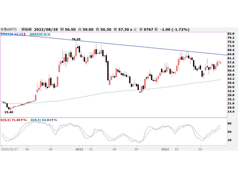Viewport: 238px width, 178px height.
Task: Select the SMA520 N/A indicator label
Action: 40,34
